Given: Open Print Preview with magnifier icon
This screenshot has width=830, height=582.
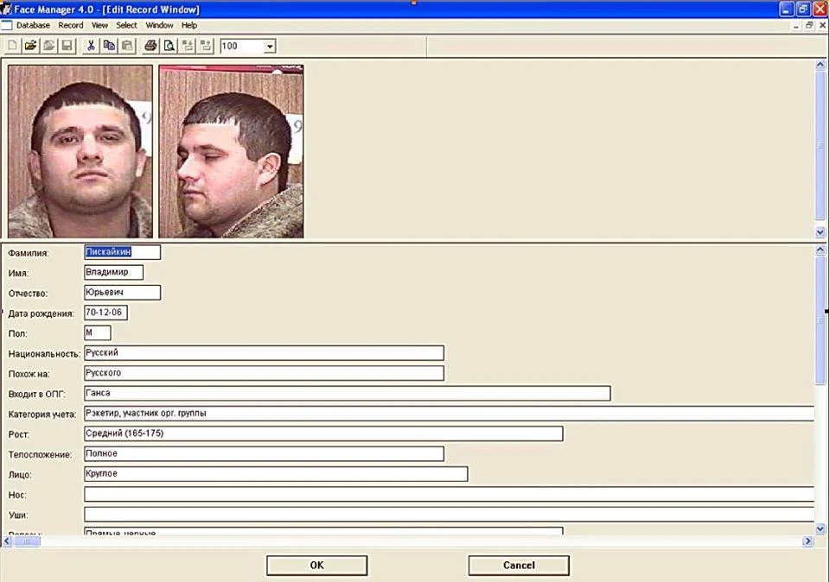Looking at the screenshot, I should 169,46.
